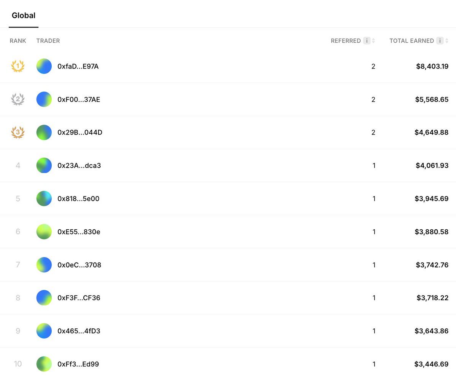Click avatar of trader 0x0eC...3708
456x384 pixels.
click(44, 265)
